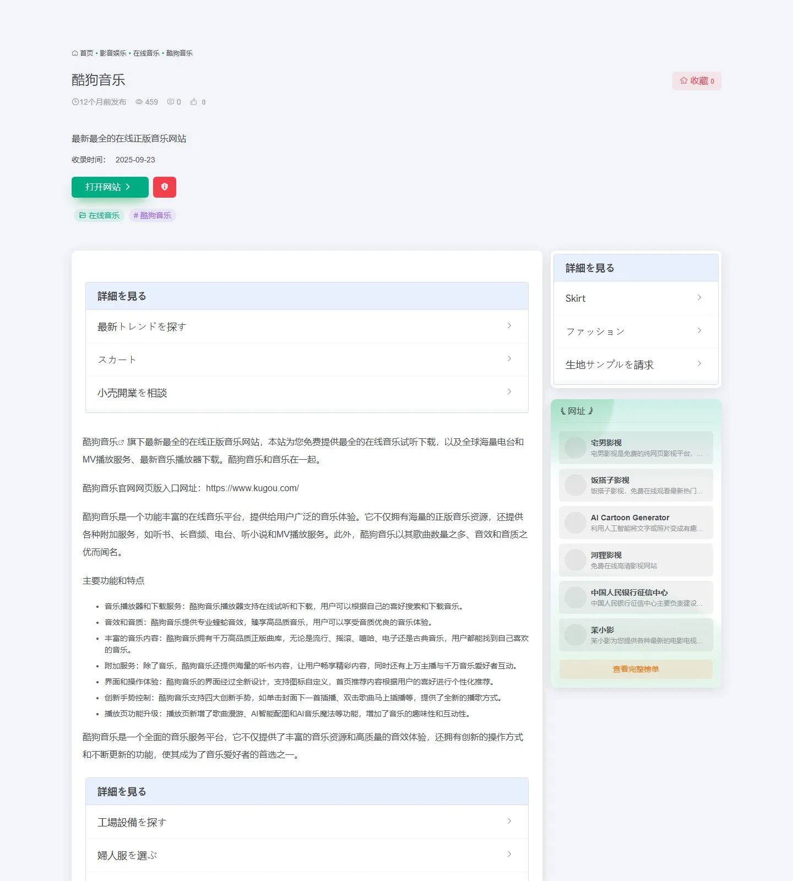Open 小売開業を相談 row
The width and height of the screenshot is (793, 881).
tap(307, 393)
